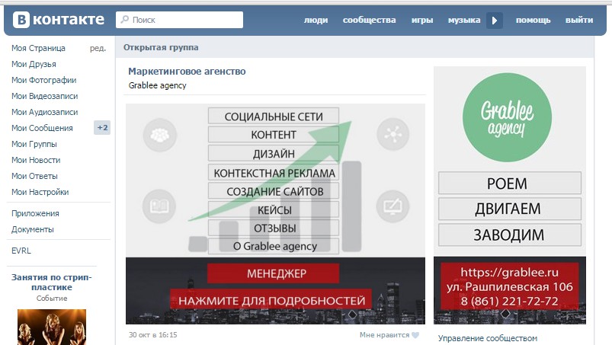Viewport: 612px width, 345px height.
Task: Click the red МЕНЕДЖЕР button
Action: coord(273,273)
